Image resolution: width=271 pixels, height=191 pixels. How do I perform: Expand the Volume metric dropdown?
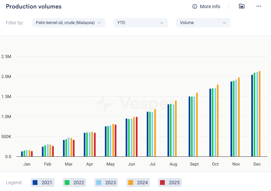[203, 23]
